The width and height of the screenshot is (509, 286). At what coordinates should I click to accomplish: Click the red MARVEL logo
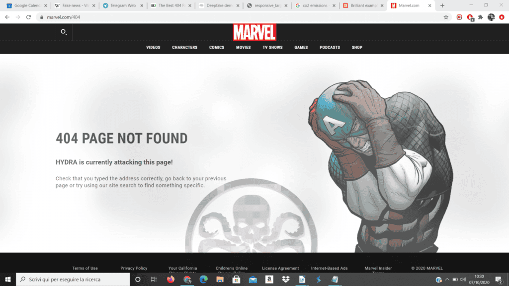(x=254, y=32)
